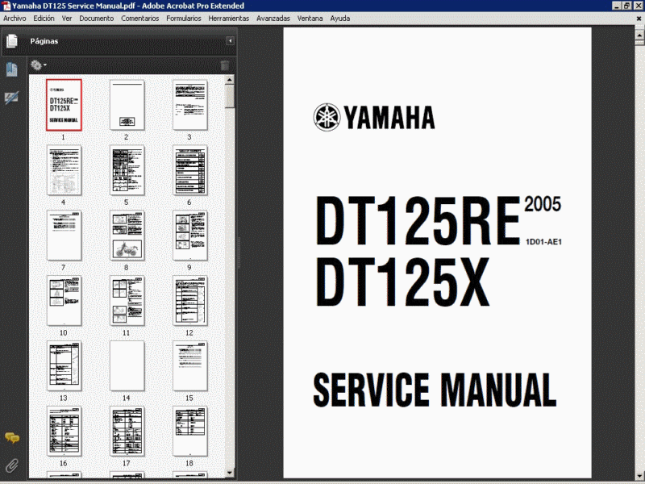
Task: Select page 15 thumbnail
Action: [x=190, y=366]
